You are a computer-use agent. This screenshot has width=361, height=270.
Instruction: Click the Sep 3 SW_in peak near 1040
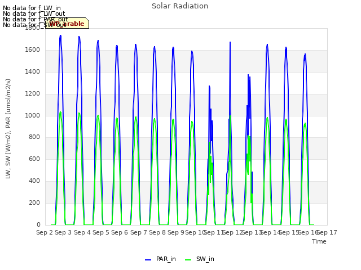click(60, 112)
